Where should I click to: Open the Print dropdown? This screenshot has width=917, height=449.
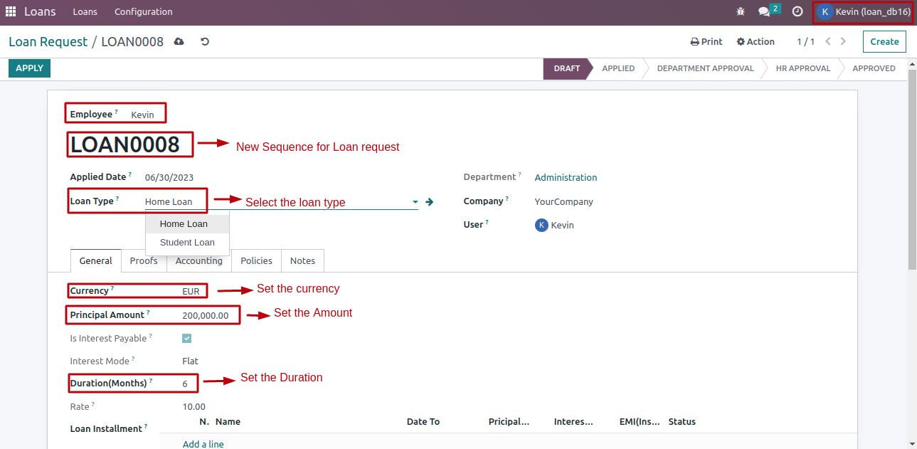point(706,41)
